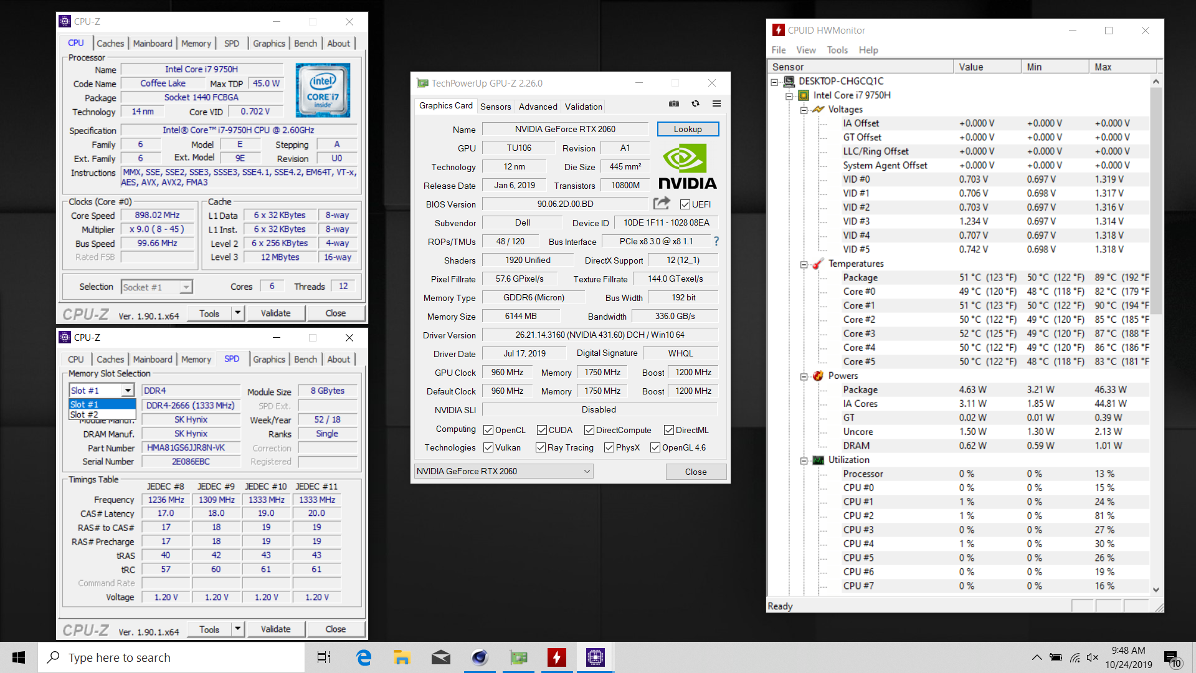Click Validate in the bottom CPU-Z window
Screen dimensions: 1196x673
tap(275, 629)
